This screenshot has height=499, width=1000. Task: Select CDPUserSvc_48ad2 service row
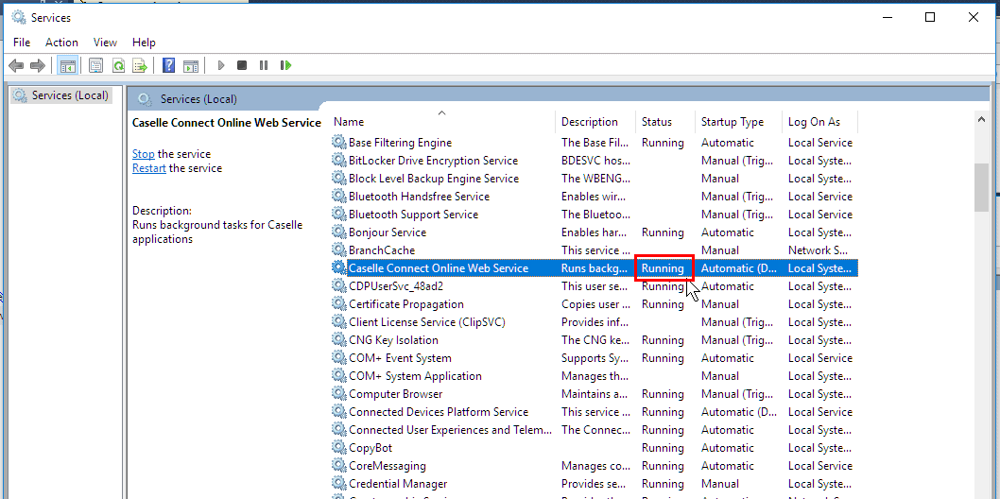point(595,286)
